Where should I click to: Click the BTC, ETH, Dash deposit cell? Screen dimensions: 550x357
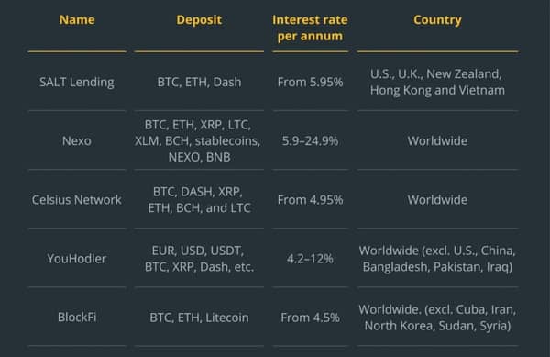(199, 82)
